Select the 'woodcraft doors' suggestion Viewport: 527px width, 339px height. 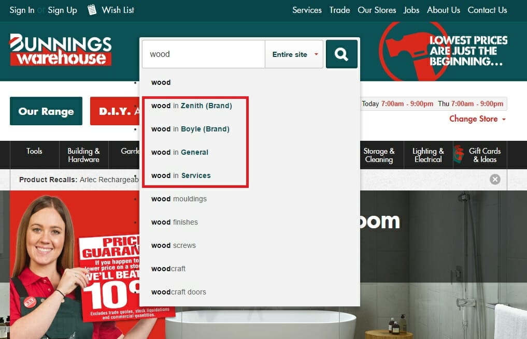[178, 292]
